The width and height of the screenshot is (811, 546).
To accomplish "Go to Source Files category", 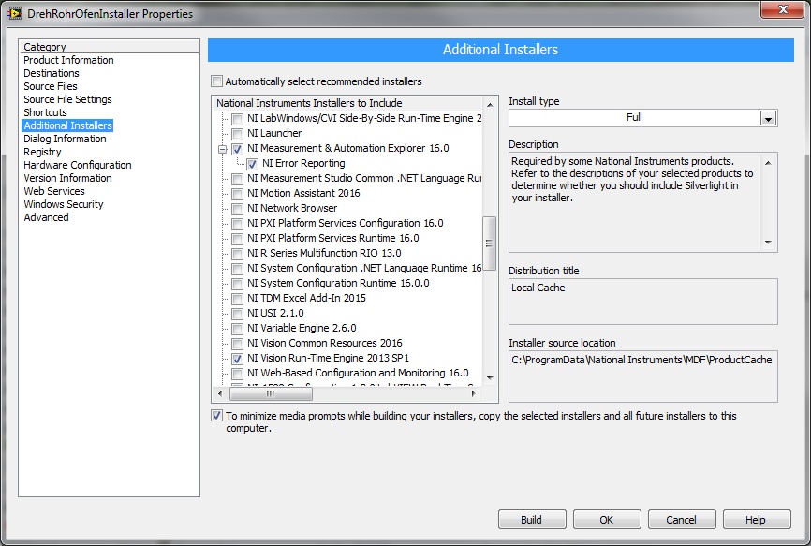I will [x=51, y=86].
